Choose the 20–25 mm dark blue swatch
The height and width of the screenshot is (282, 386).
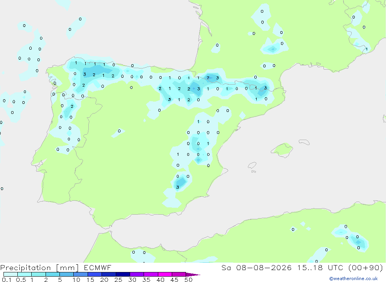point(109,274)
